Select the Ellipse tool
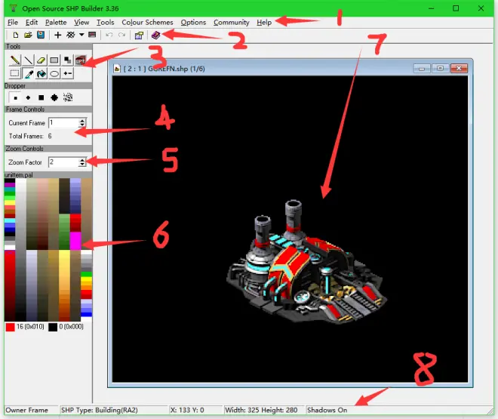The image size is (498, 419). click(x=54, y=74)
